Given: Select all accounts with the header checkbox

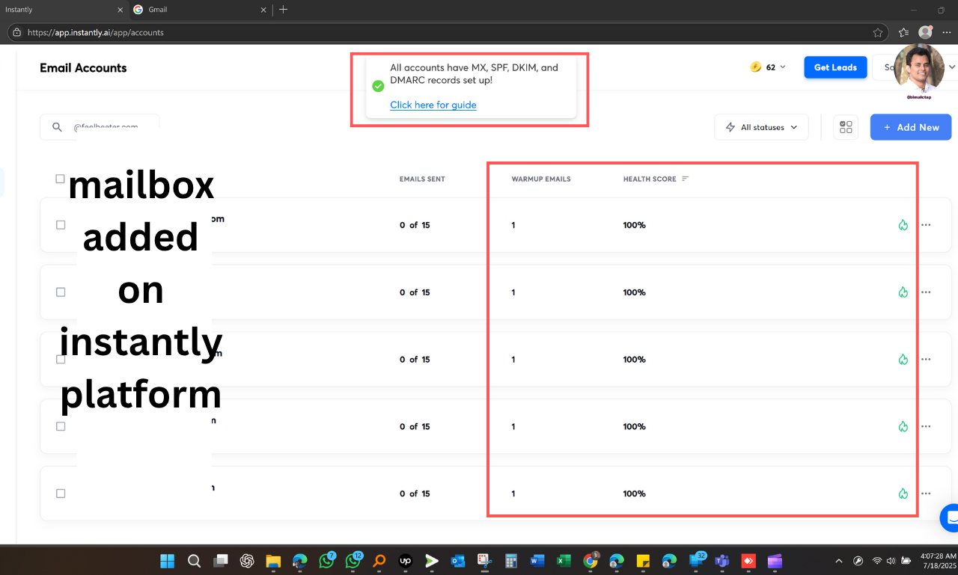Looking at the screenshot, I should coord(60,179).
